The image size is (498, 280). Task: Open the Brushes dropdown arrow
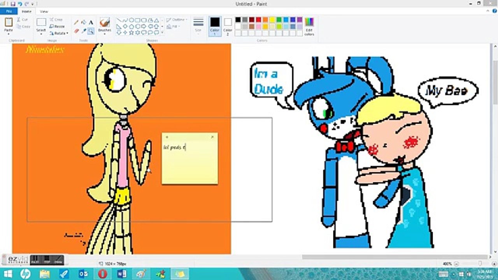click(x=105, y=34)
